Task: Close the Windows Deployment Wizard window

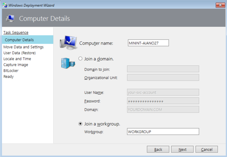Action: (220, 5)
